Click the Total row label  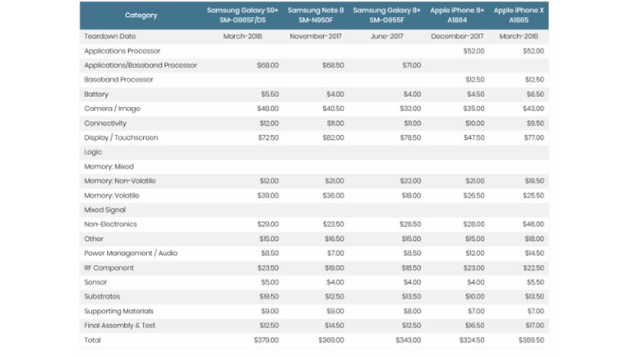point(93,340)
